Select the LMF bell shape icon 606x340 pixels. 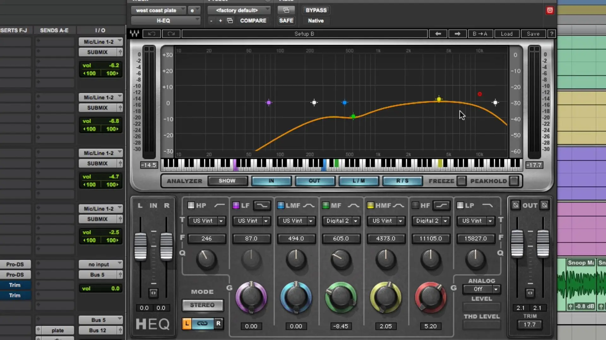[x=309, y=205]
